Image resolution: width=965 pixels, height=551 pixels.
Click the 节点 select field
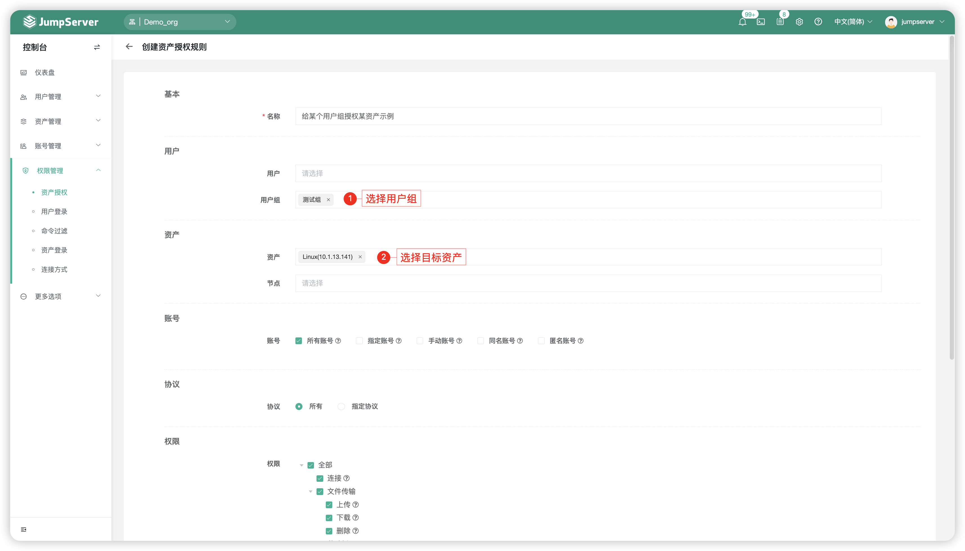pos(588,283)
